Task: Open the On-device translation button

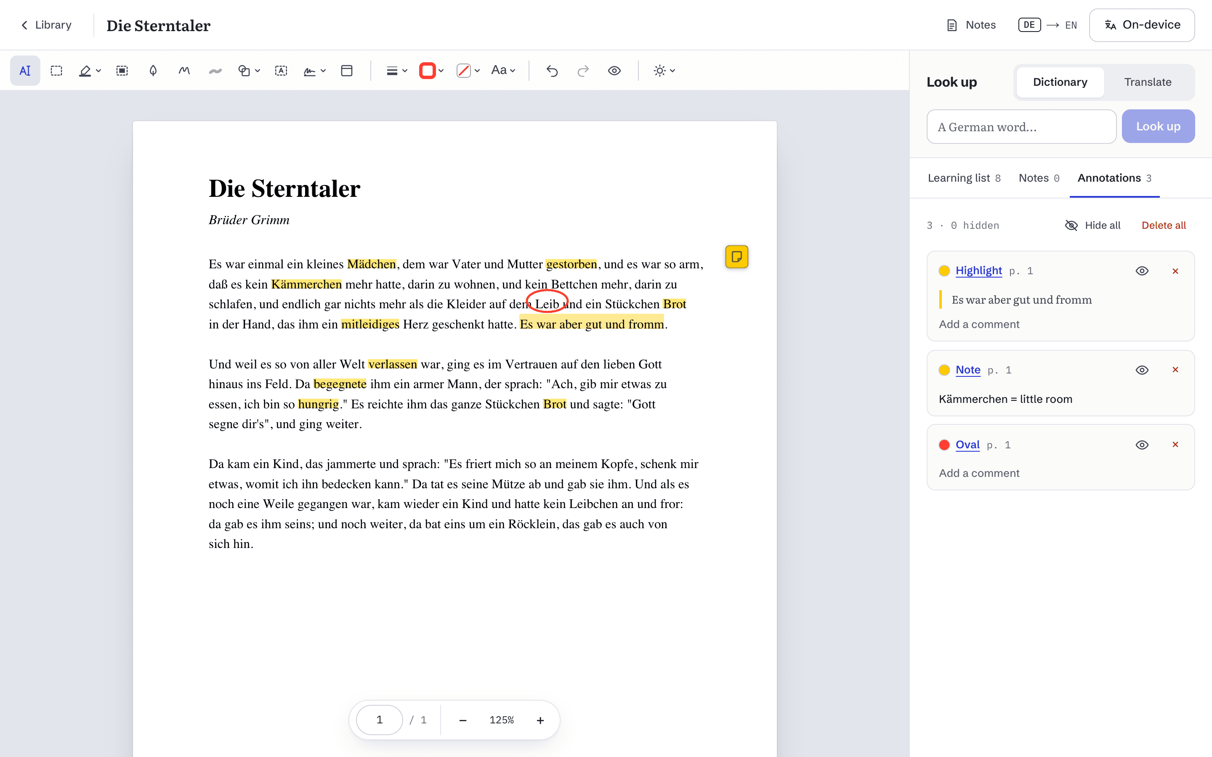Action: pyautogui.click(x=1142, y=25)
